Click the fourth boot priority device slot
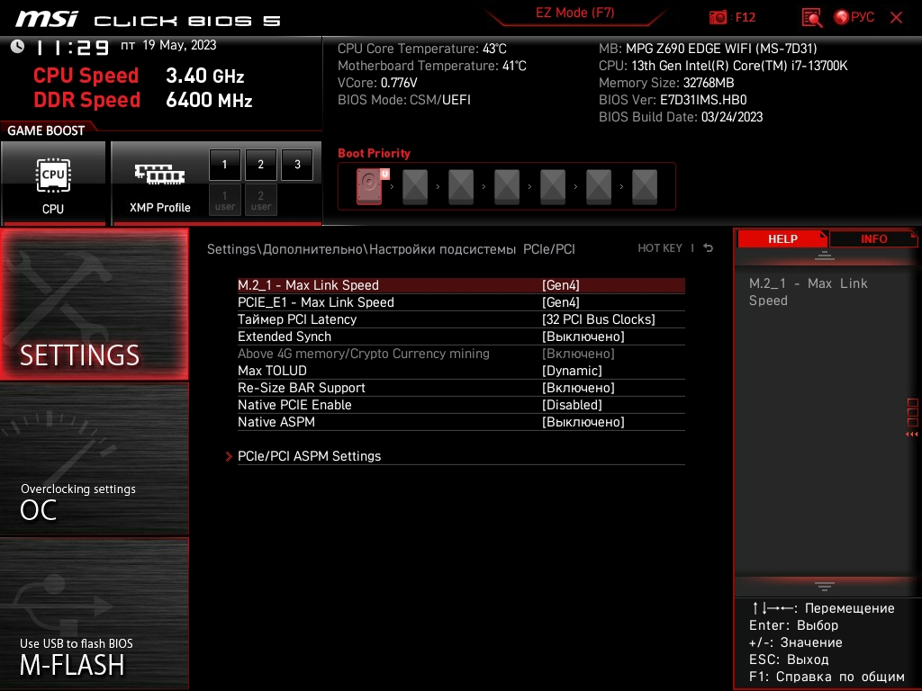Image resolution: width=922 pixels, height=691 pixels. (507, 186)
